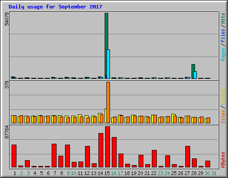Click day label 6 on the x-axis

click(48, 173)
